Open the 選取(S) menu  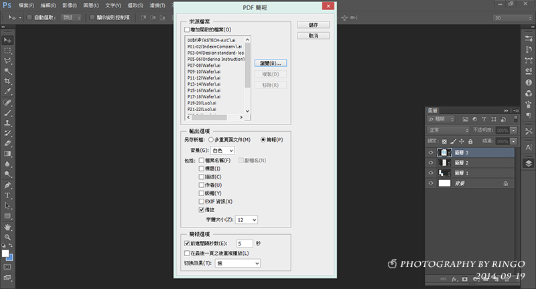[x=135, y=5]
